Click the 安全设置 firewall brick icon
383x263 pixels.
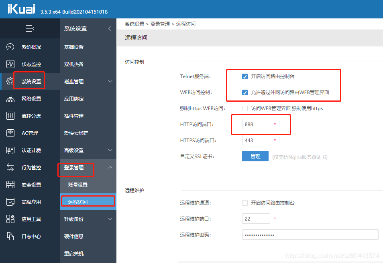pyautogui.click(x=10, y=185)
